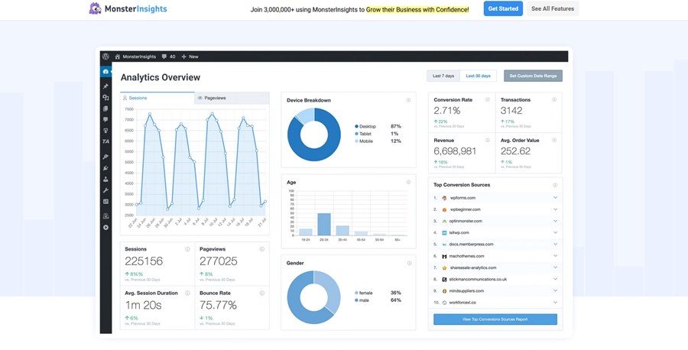Click the Bounce Rate value 75.77%
This screenshot has width=688, height=350.
pos(218,305)
